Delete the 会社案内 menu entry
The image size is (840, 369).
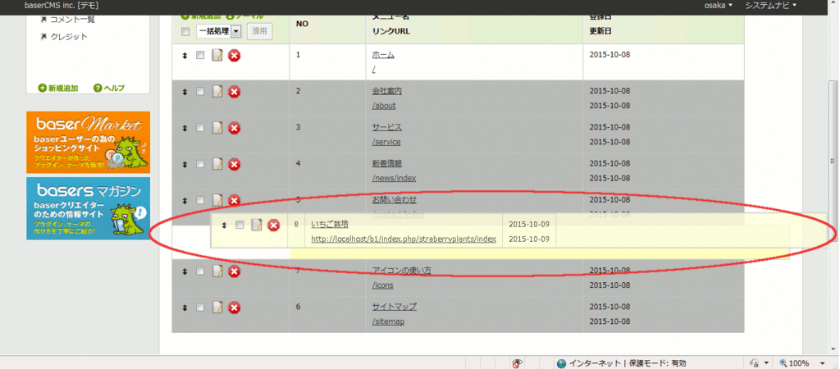(x=234, y=92)
